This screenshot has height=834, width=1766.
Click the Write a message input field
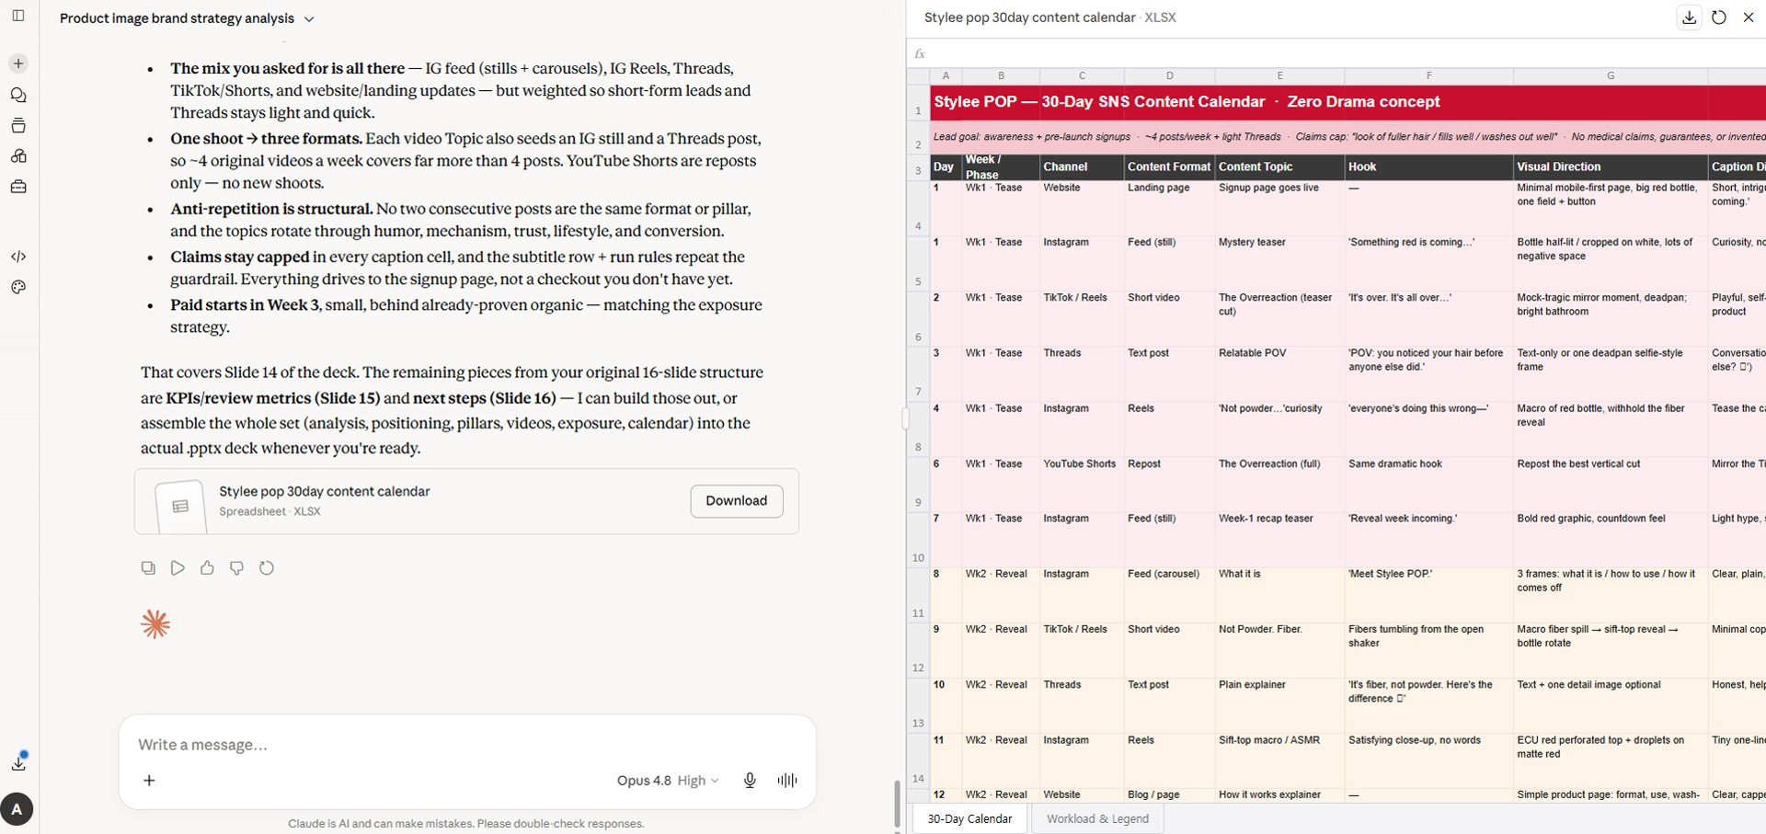click(466, 745)
